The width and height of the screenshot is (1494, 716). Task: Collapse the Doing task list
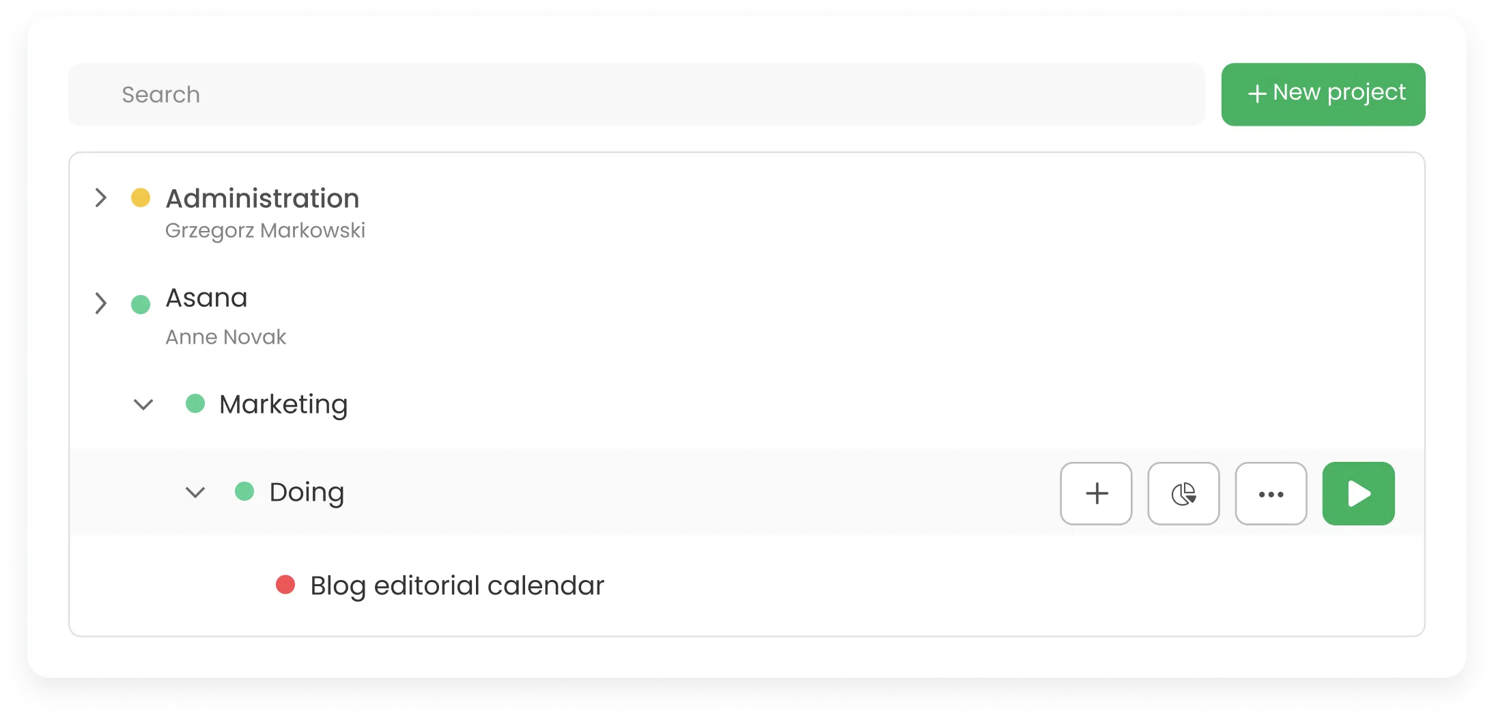click(195, 492)
